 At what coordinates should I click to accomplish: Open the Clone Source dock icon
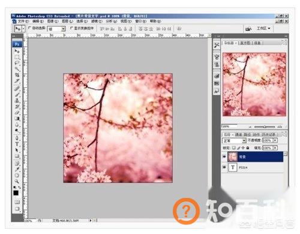[x=217, y=64]
